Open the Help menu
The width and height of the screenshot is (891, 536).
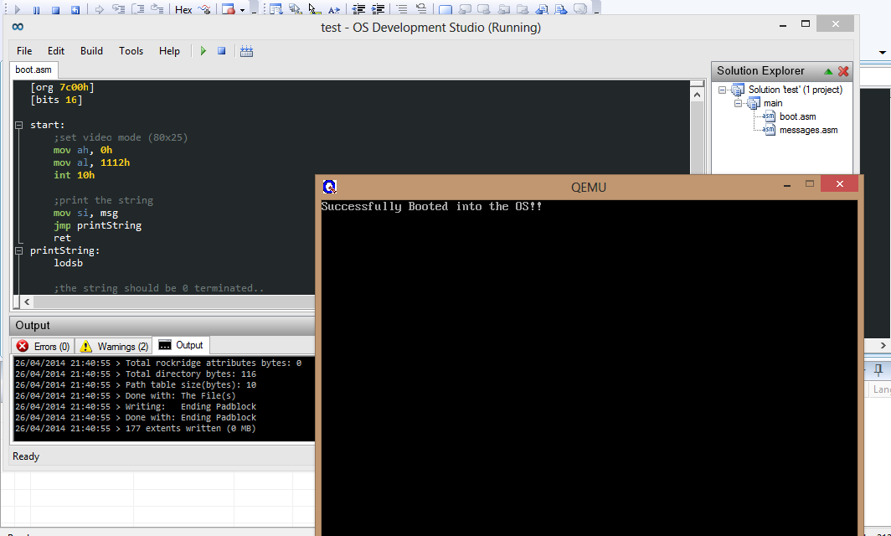click(169, 51)
